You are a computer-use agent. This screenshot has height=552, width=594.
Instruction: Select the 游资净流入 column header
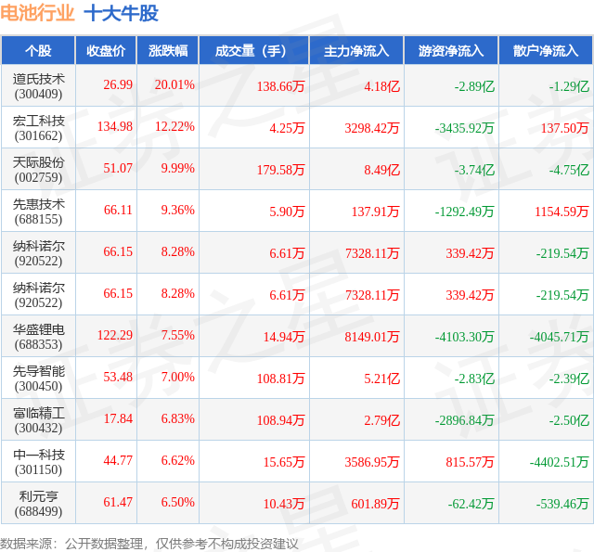coord(451,50)
